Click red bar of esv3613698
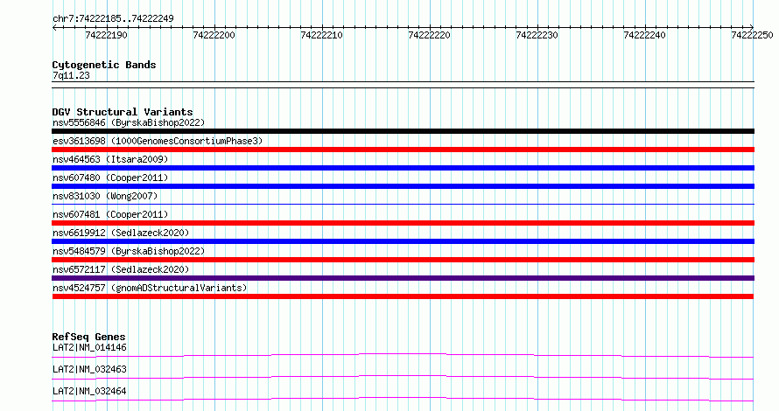Image resolution: width=779 pixels, height=411 pixels. tap(403, 150)
